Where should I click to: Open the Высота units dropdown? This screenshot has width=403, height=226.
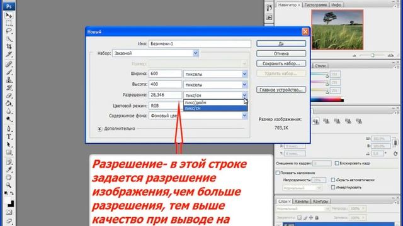pos(215,85)
